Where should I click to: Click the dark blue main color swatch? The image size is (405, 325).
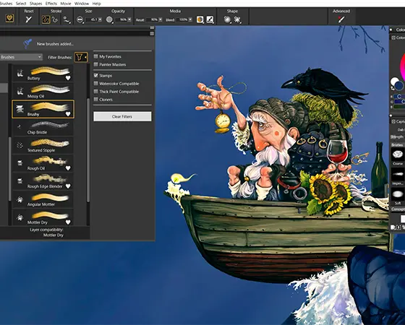[399, 86]
